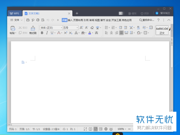Toggle the bulleted list button

[x=106, y=28]
